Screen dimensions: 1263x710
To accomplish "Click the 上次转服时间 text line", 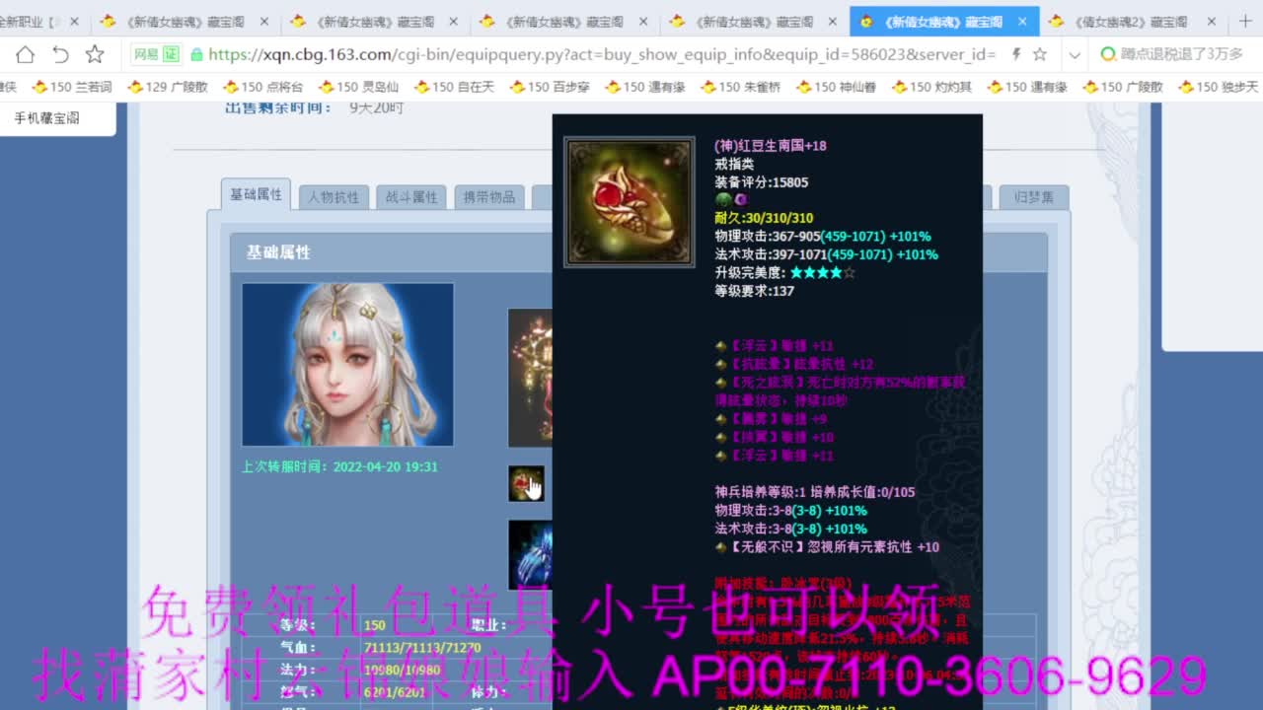I will [339, 466].
